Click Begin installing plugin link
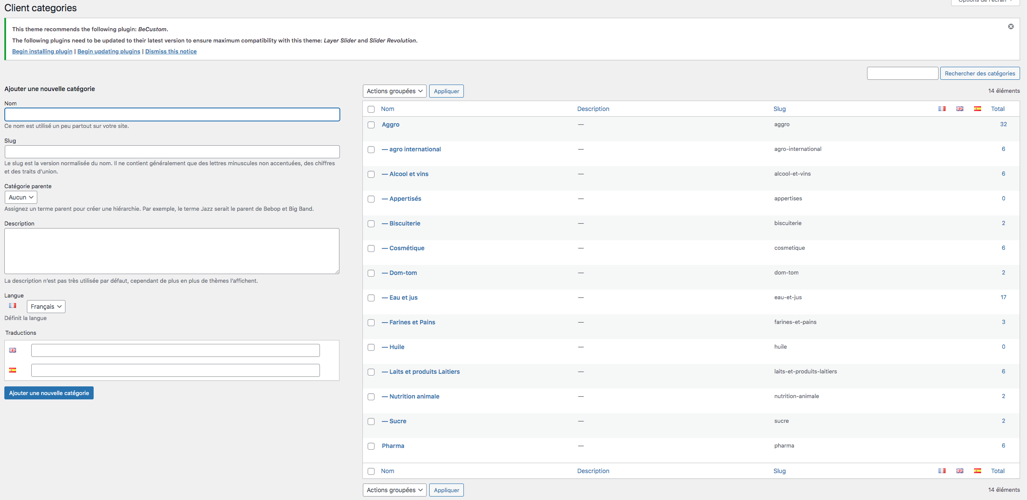The image size is (1027, 500). click(x=42, y=51)
